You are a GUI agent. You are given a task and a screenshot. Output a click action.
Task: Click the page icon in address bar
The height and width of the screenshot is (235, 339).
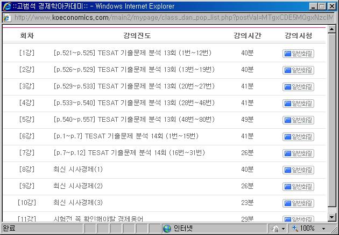[x=7, y=18]
